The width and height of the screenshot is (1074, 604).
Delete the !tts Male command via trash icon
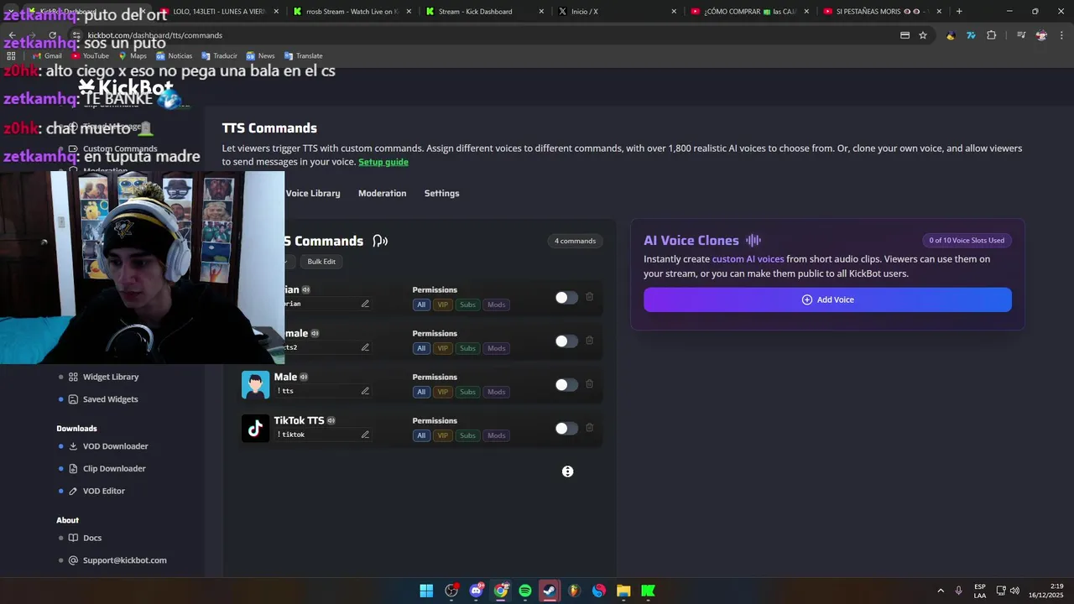[x=589, y=384]
